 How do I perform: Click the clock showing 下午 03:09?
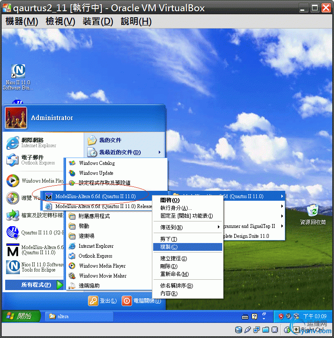click(x=315, y=316)
